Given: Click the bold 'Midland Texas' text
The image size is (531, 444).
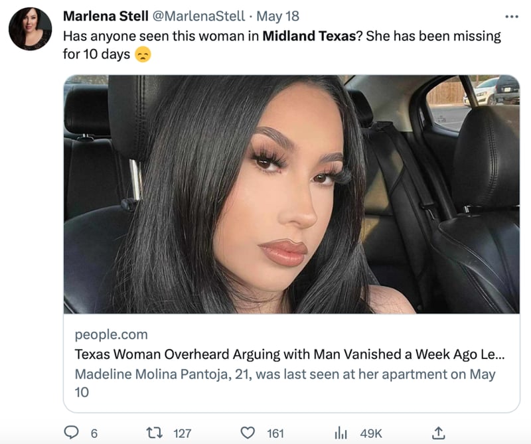Looking at the screenshot, I should pyautogui.click(x=311, y=36).
